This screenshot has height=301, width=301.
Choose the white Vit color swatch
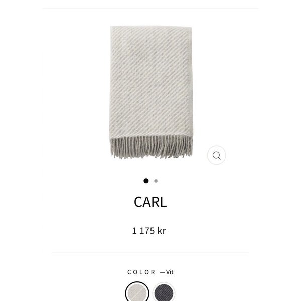coord(137,292)
